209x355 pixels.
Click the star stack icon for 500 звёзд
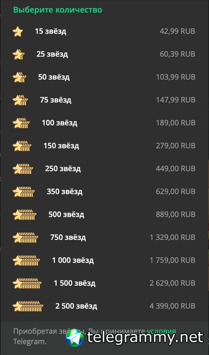click(x=25, y=214)
